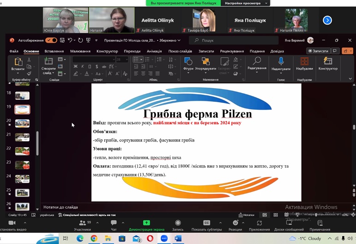Select the Конструктор ribbon tab
The width and height of the screenshot is (356, 244).
tap(107, 51)
